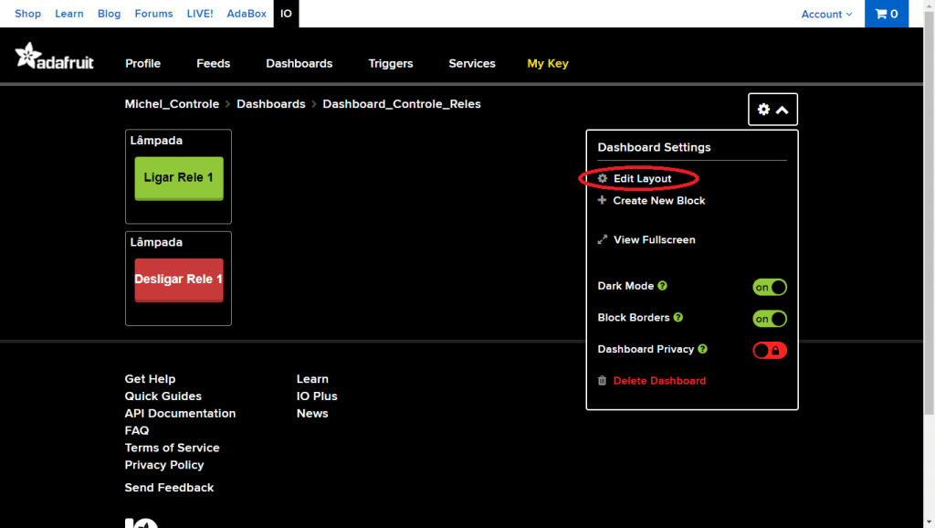Viewport: 935px width, 528px height.
Task: Expand the Account dropdown
Action: point(826,15)
